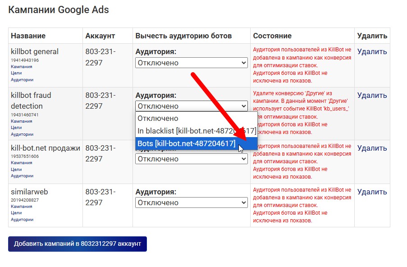The height and width of the screenshot is (267, 407).
Task: Click 'Кампании Google Ads' page heading
Action: (59, 10)
